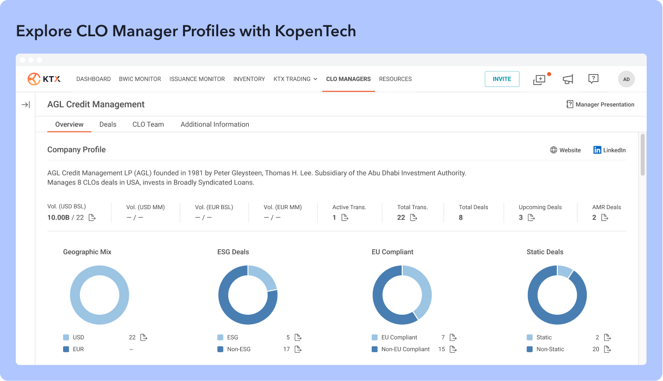Click the export icon beside Upcoming Deals count
The width and height of the screenshot is (663, 381).
pyautogui.click(x=531, y=218)
